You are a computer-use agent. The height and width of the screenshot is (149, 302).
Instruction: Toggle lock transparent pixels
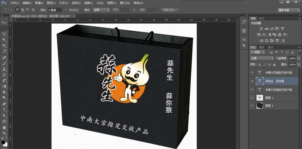pos(260,65)
